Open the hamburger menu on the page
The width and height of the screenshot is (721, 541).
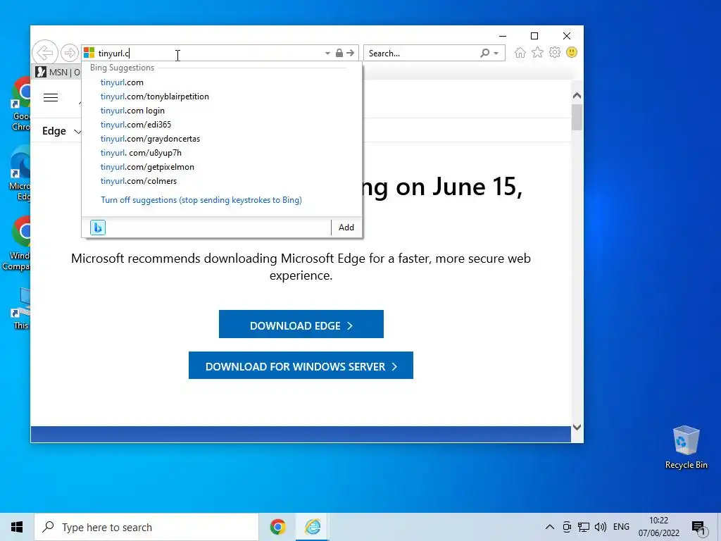pyautogui.click(x=51, y=97)
